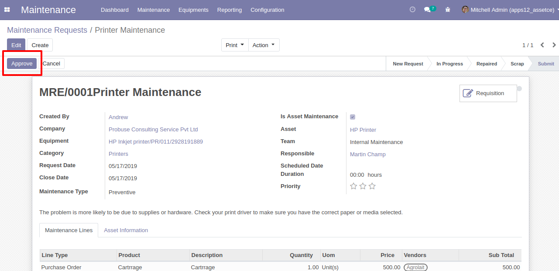Click the Create button

[40, 45]
